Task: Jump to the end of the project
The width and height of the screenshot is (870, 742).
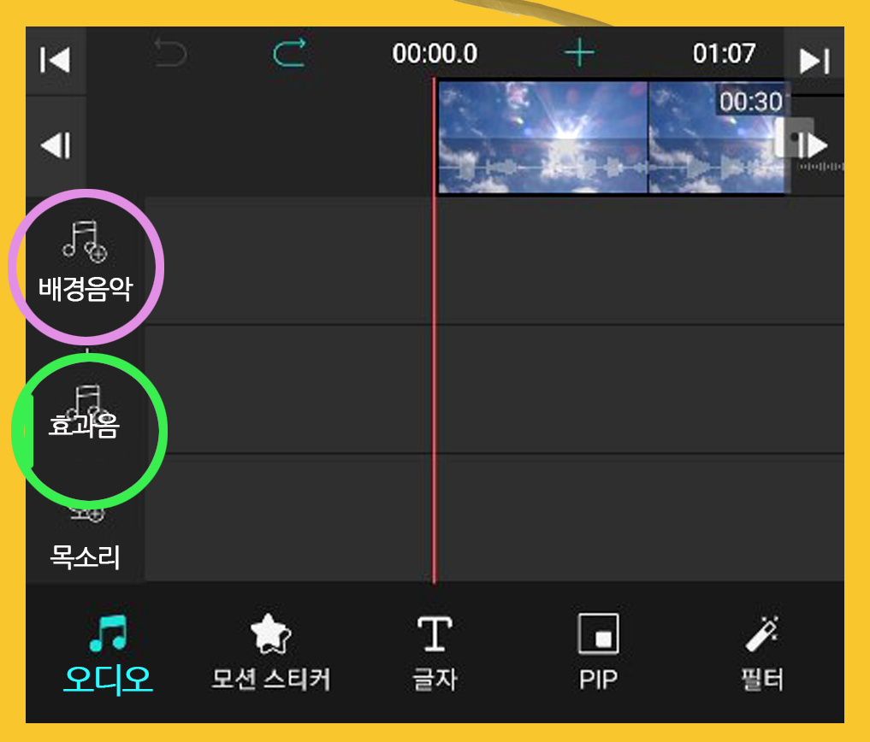Action: pyautogui.click(x=814, y=60)
